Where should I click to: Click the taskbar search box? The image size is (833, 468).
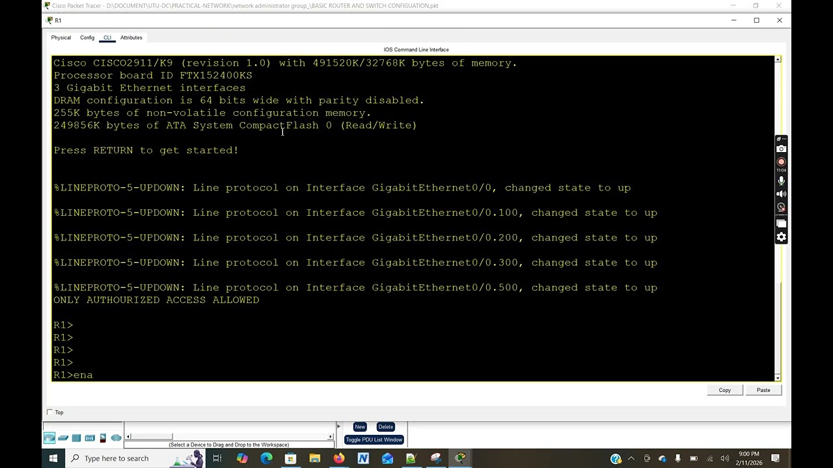pos(137,458)
